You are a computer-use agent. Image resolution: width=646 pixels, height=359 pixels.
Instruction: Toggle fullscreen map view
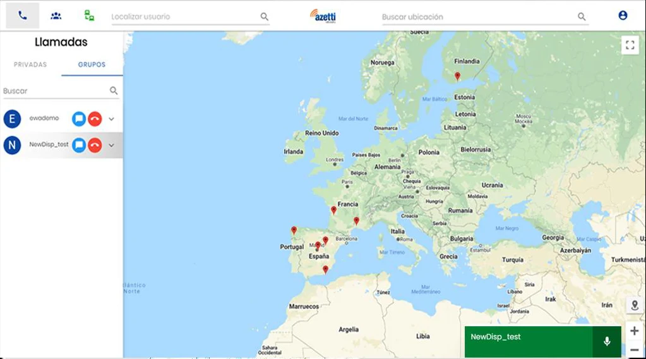(x=630, y=45)
